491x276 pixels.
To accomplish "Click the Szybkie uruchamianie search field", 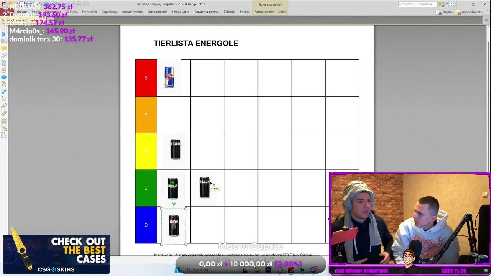I will click(417, 4).
